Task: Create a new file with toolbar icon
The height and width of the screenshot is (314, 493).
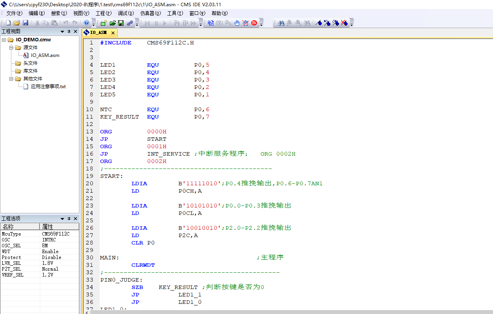Action: tap(8, 23)
